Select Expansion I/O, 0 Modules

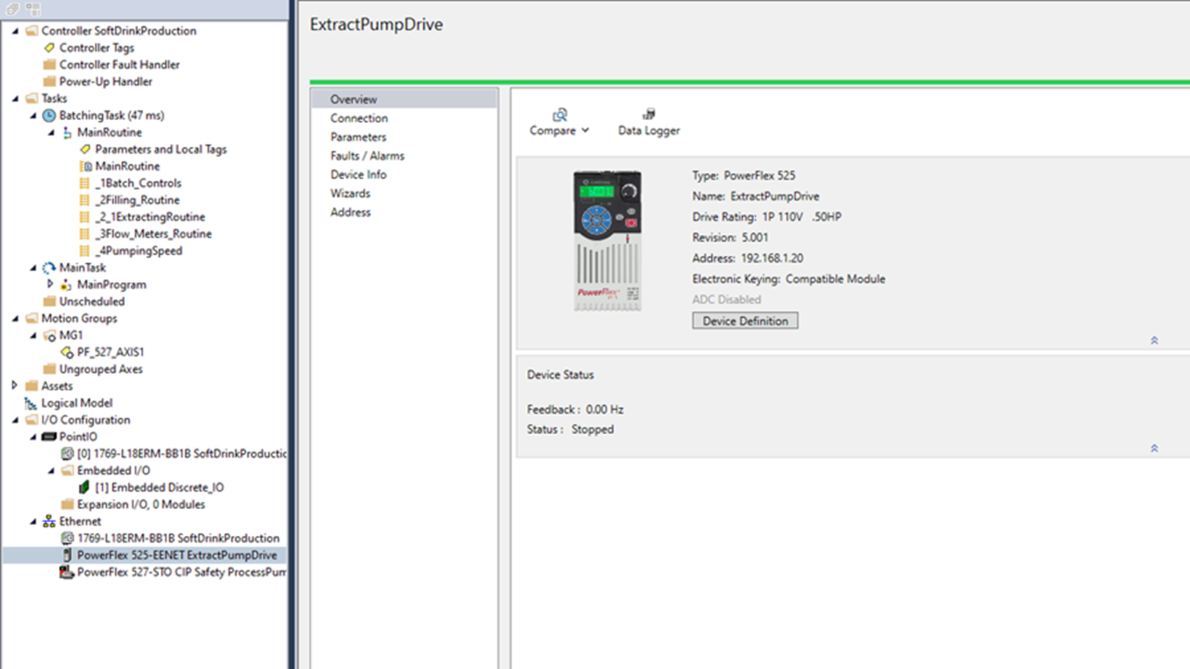[x=141, y=504]
